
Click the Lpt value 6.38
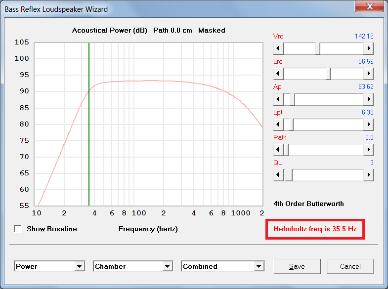point(367,113)
